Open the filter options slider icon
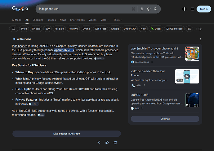 click(14, 29)
